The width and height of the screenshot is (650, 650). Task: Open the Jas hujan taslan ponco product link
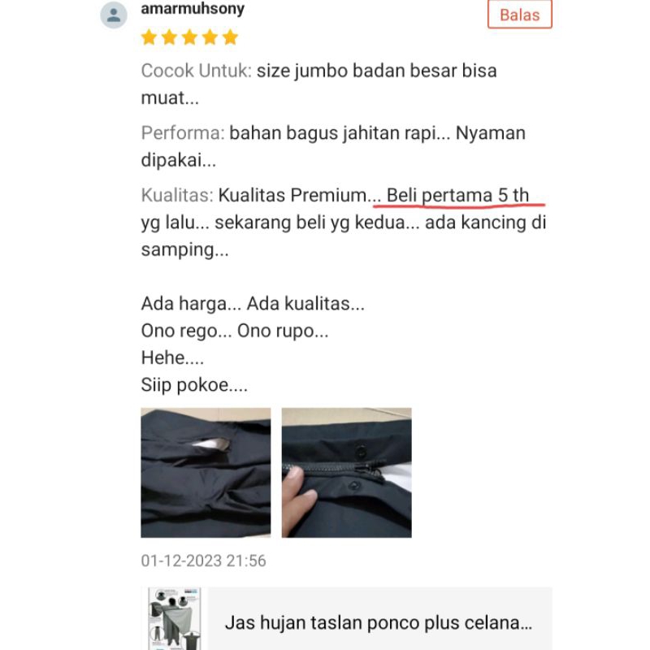pos(379,622)
